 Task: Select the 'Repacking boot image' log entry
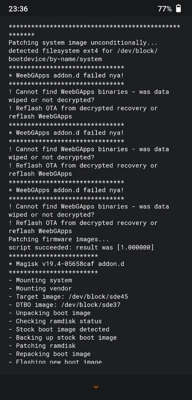(50, 354)
